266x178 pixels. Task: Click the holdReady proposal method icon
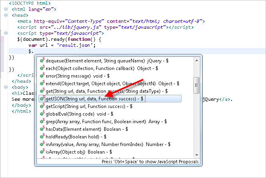[42, 137]
